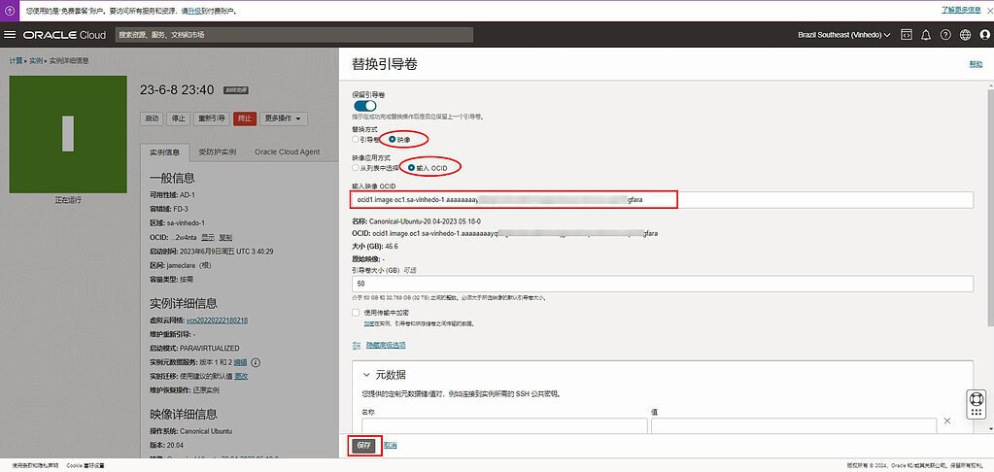Click the globe language icon
Screen dimensions: 994x472
pos(965,35)
